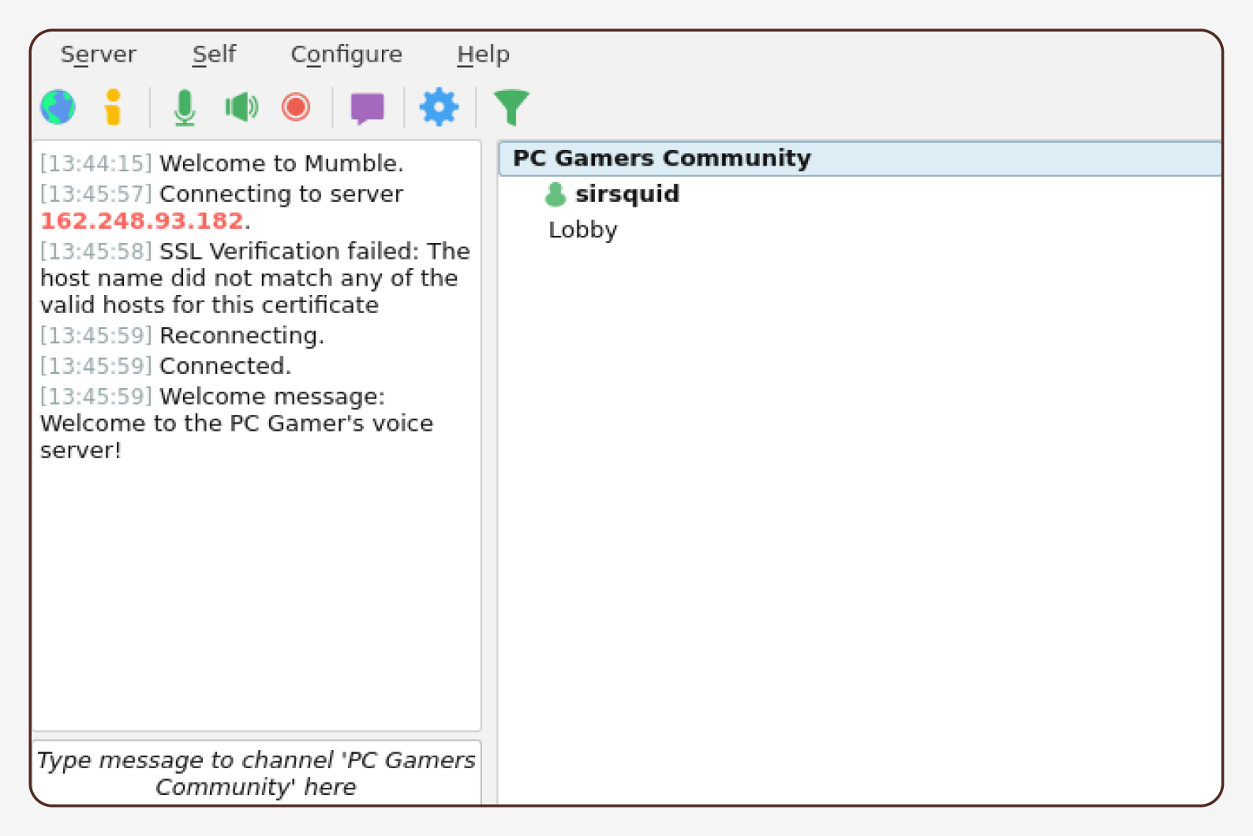Show server information with the yellow info icon

pyautogui.click(x=113, y=107)
